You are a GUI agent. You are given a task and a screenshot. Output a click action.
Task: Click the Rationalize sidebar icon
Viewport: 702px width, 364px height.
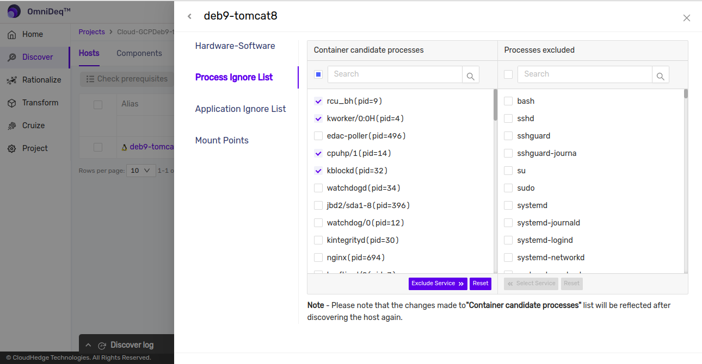pyautogui.click(x=11, y=80)
